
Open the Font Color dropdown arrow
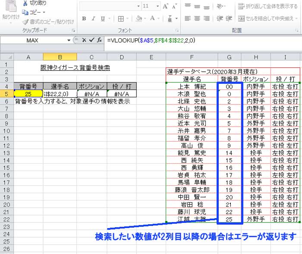pos(158,19)
